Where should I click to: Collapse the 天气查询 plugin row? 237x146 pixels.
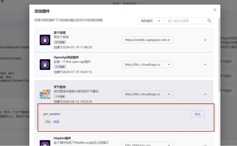point(205,94)
